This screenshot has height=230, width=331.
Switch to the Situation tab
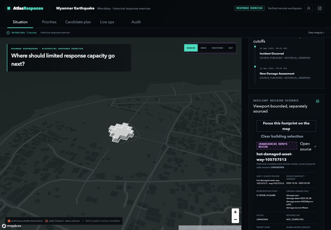click(20, 22)
